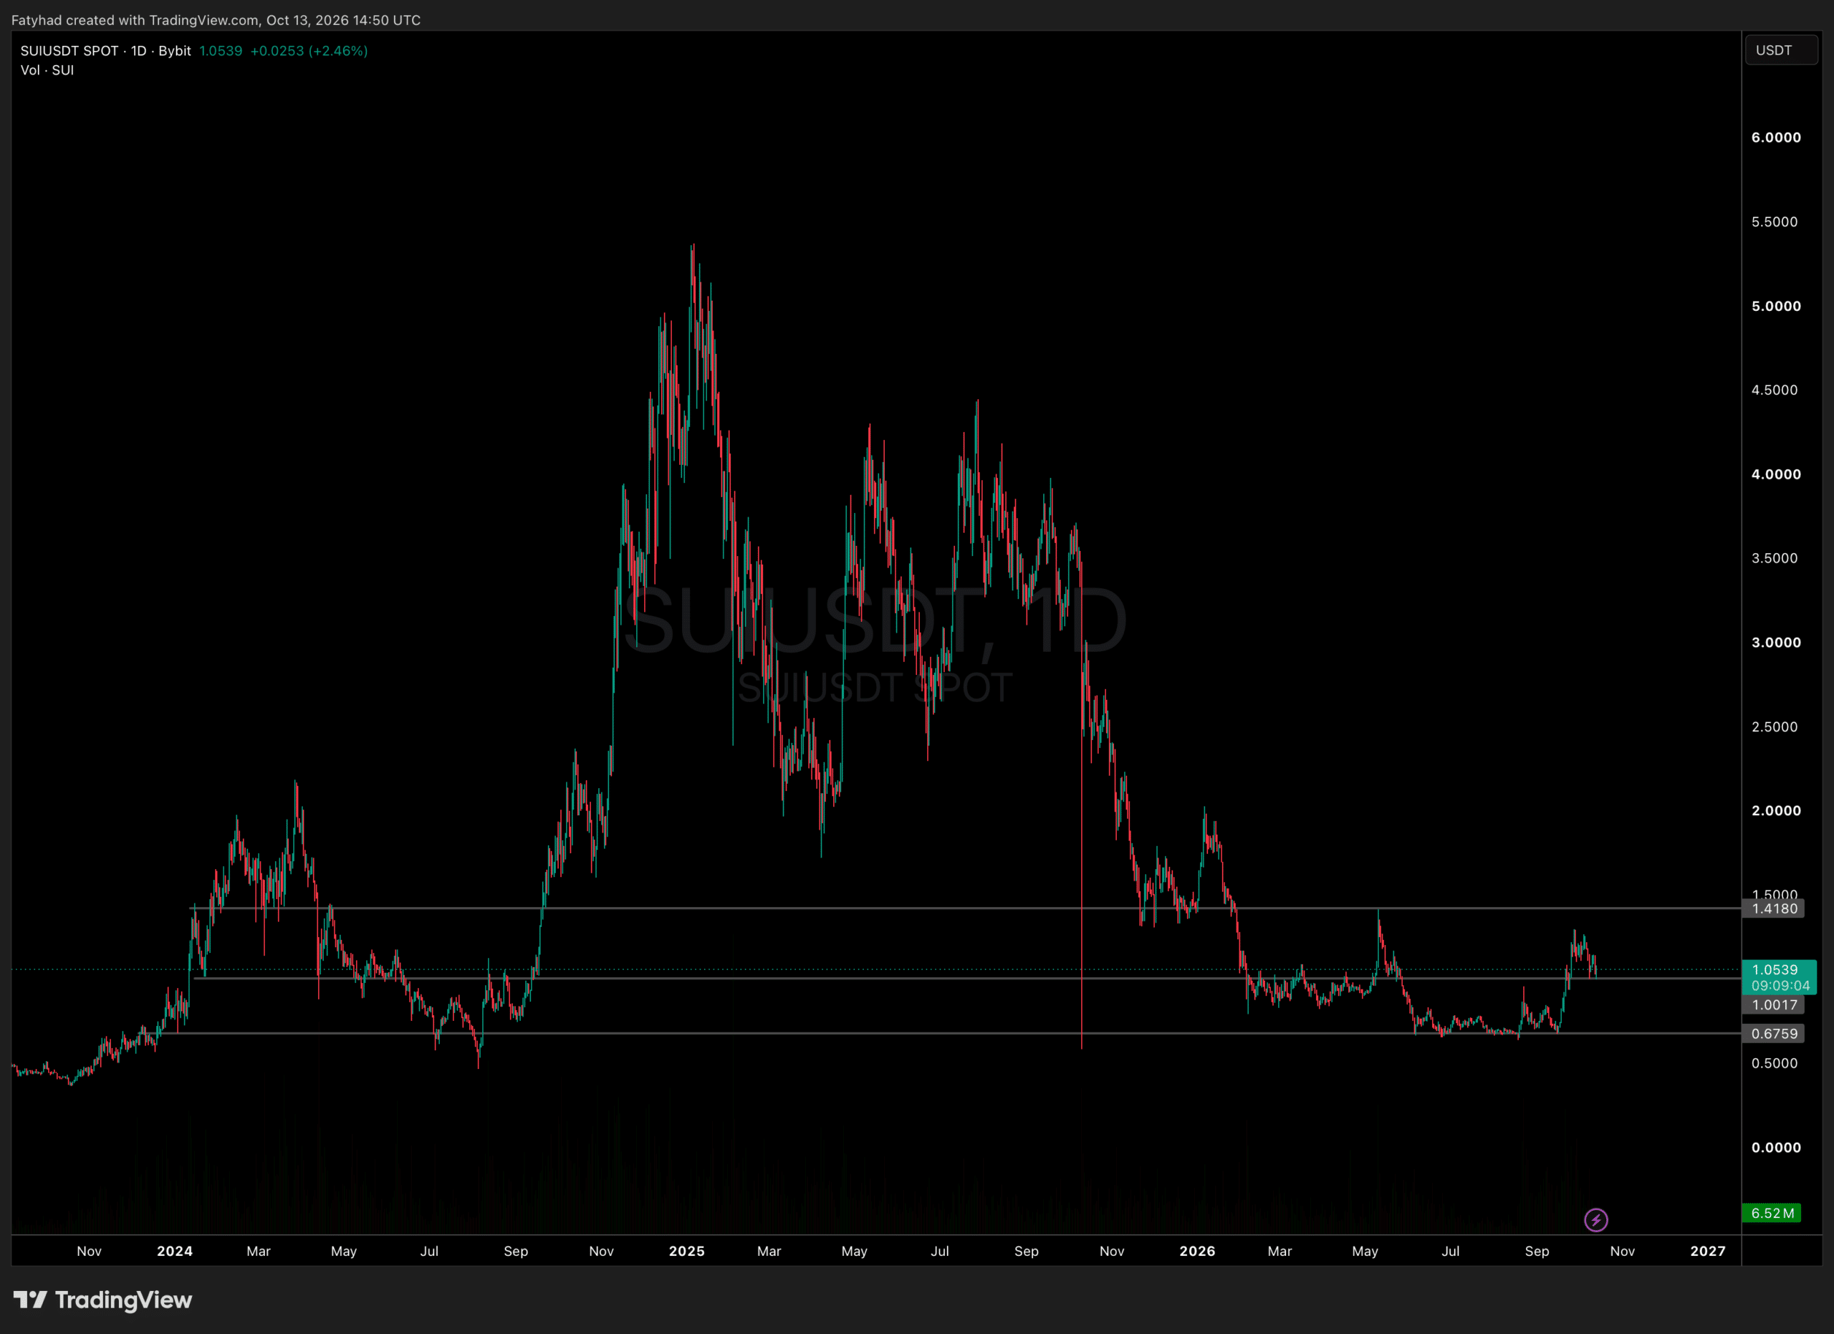Click the 6.52 M volume label

pyautogui.click(x=1772, y=1213)
